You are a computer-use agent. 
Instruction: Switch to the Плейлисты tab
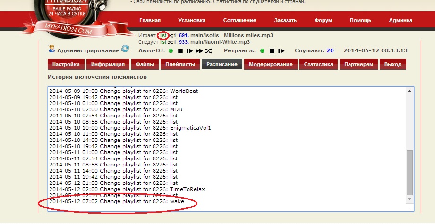click(179, 64)
